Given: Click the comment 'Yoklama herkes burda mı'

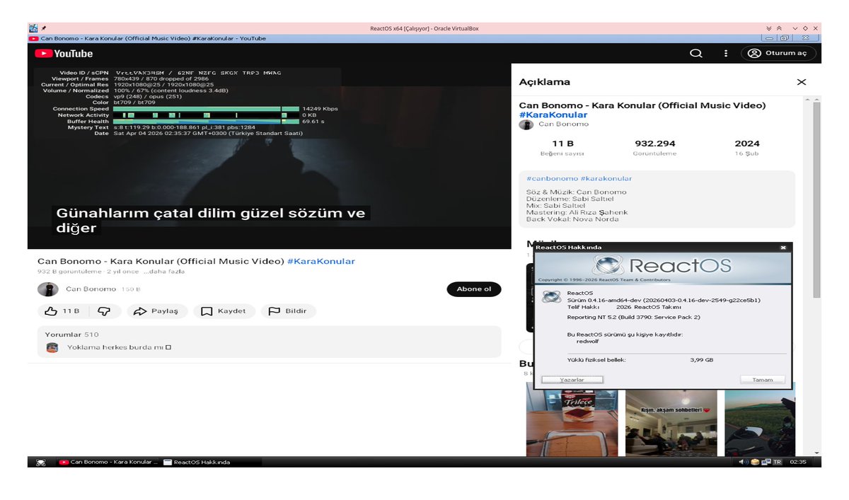Looking at the screenshot, I should [x=120, y=347].
